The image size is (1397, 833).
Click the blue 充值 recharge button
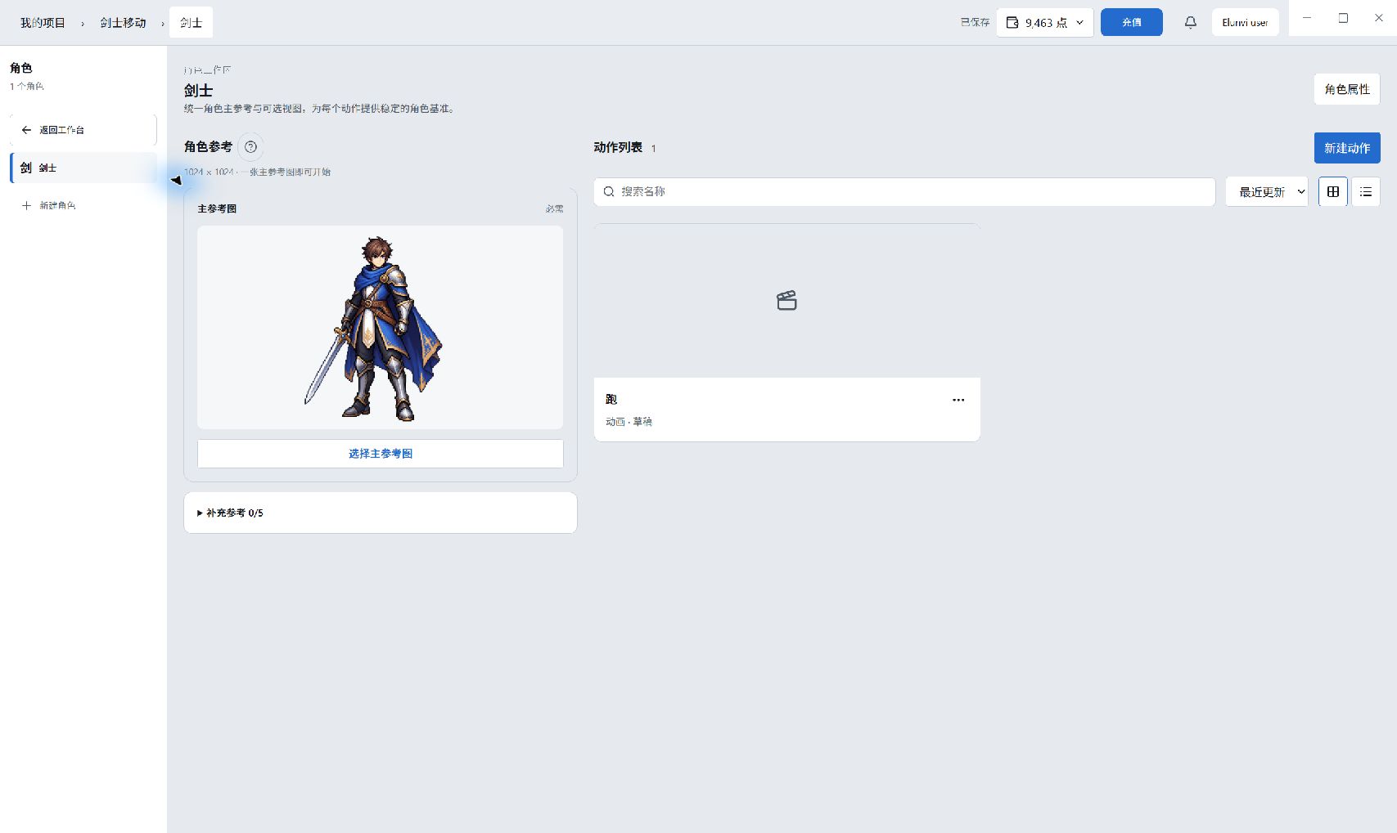tap(1131, 22)
